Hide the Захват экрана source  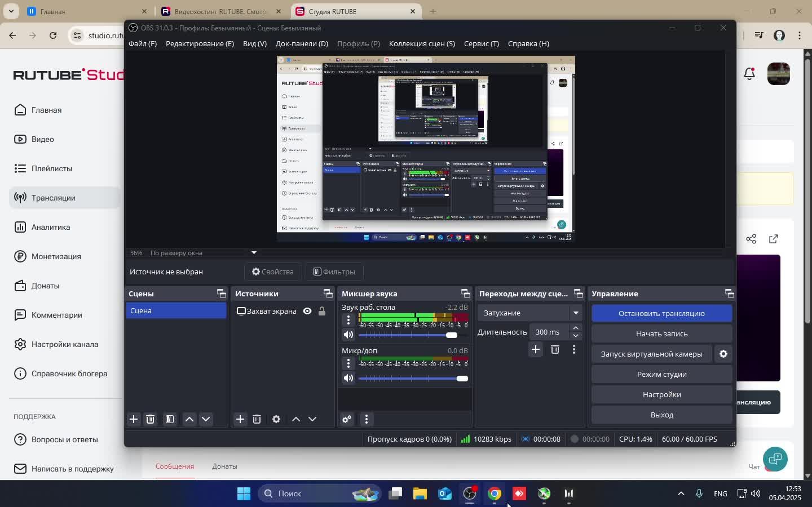click(307, 311)
